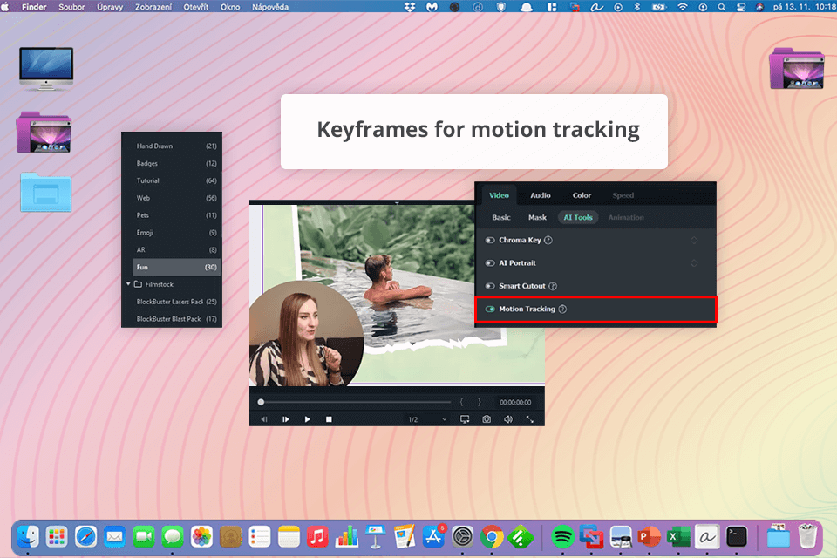Click the preview playhead scrubber
The height and width of the screenshot is (558, 837).
pos(261,402)
